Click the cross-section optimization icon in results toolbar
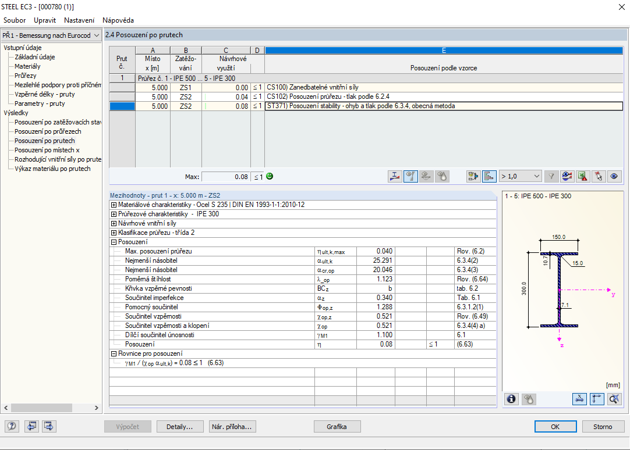 (x=395, y=176)
